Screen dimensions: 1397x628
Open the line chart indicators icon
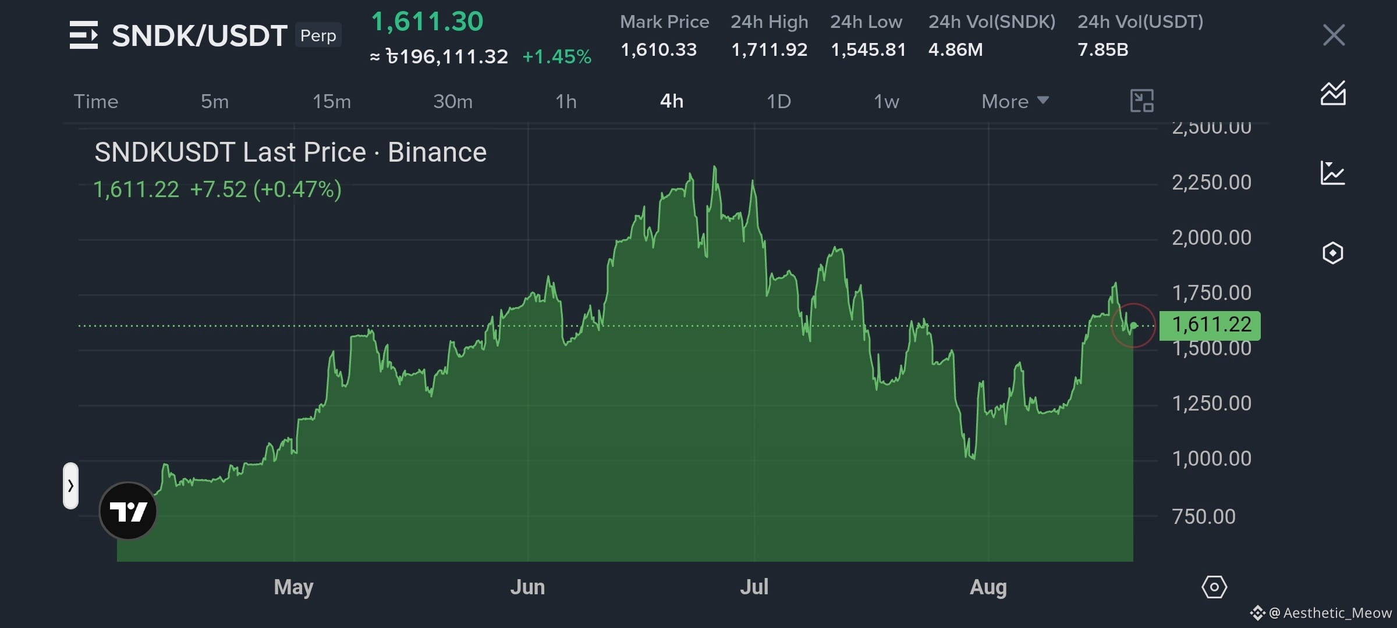click(1333, 173)
